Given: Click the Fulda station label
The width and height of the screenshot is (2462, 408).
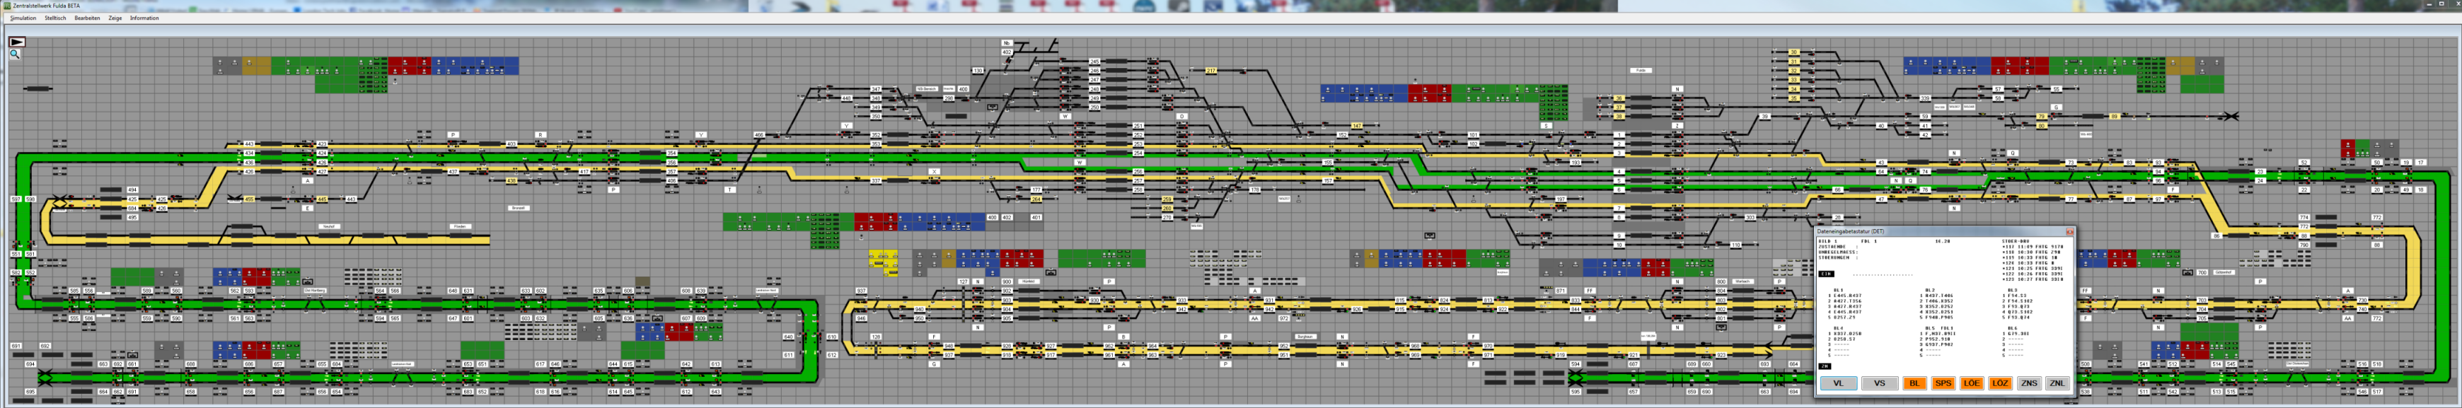Looking at the screenshot, I should (1641, 70).
